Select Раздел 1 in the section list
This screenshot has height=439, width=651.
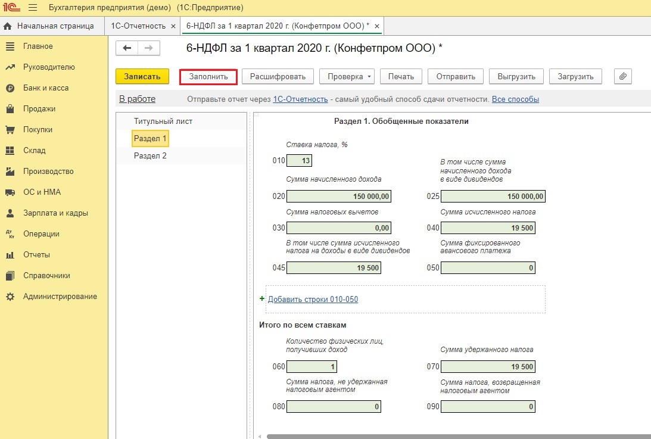[x=150, y=138]
